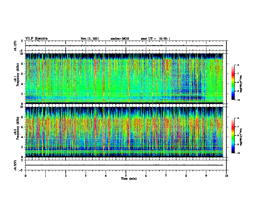Click ch.2 frequency axis "6" tick label
Image resolution: width=255 pixels, height=197 pixels.
(x=23, y=127)
